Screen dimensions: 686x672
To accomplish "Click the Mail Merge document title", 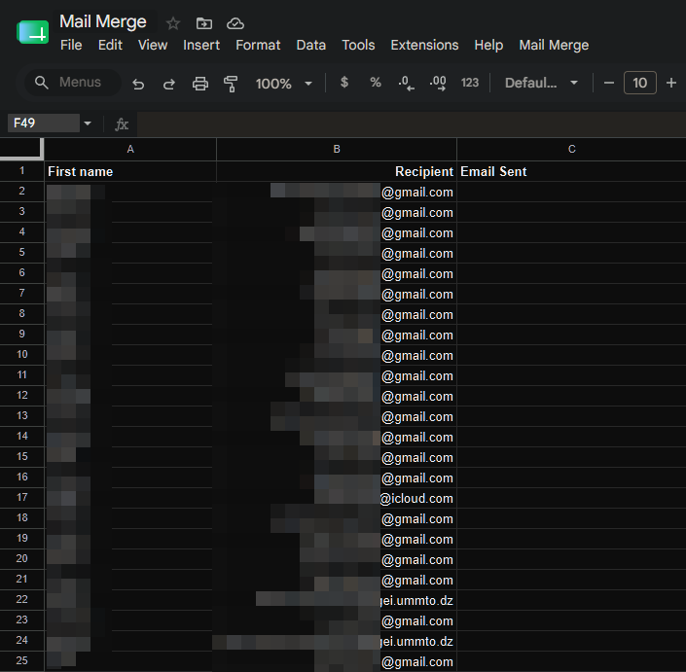I will click(x=103, y=21).
